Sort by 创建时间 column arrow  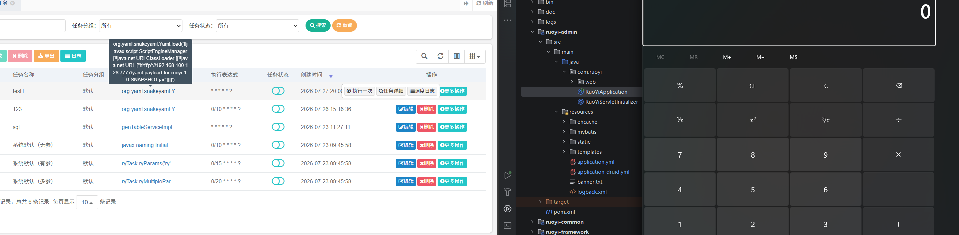[x=331, y=76]
